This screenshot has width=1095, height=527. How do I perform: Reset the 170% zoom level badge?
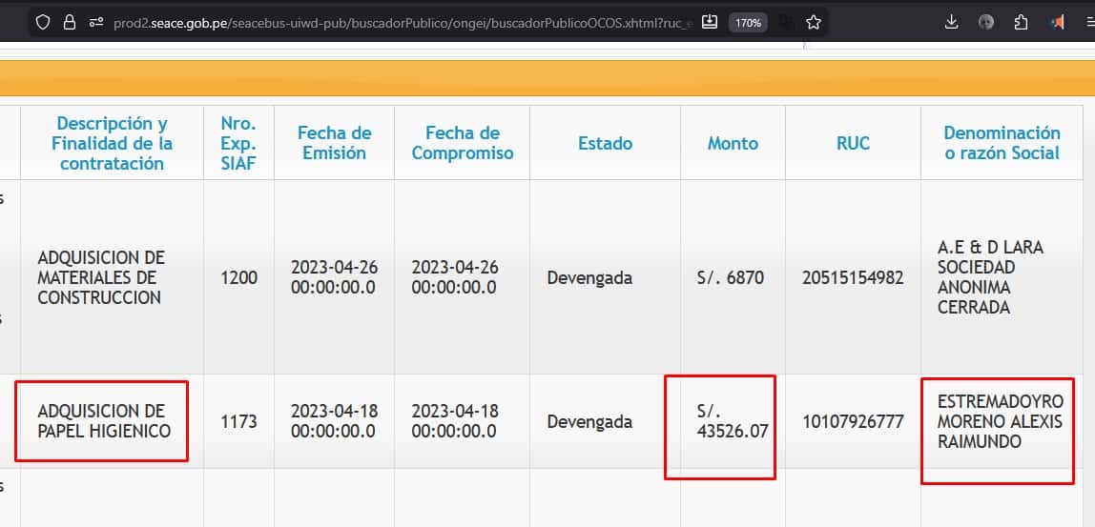[x=749, y=22]
